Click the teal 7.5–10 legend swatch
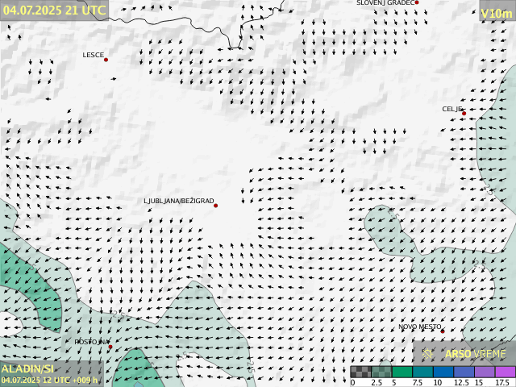Viewport: 516px width, 387px height. (422, 372)
